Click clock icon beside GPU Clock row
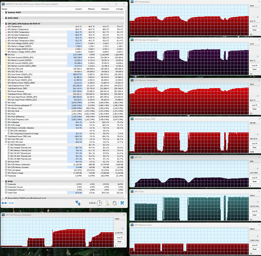 6,103
